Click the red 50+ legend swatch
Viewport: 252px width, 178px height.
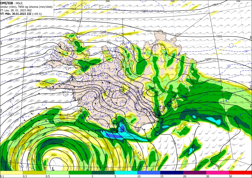tap(240, 172)
